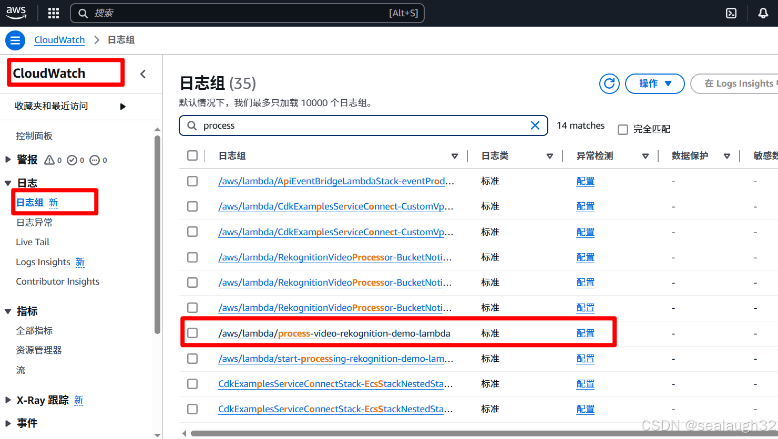Open 控制面板 dashboard in sidebar
Image resolution: width=778 pixels, height=439 pixels.
pos(34,136)
